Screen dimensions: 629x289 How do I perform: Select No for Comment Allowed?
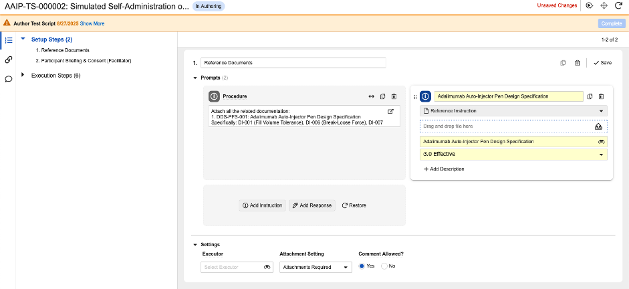point(384,266)
